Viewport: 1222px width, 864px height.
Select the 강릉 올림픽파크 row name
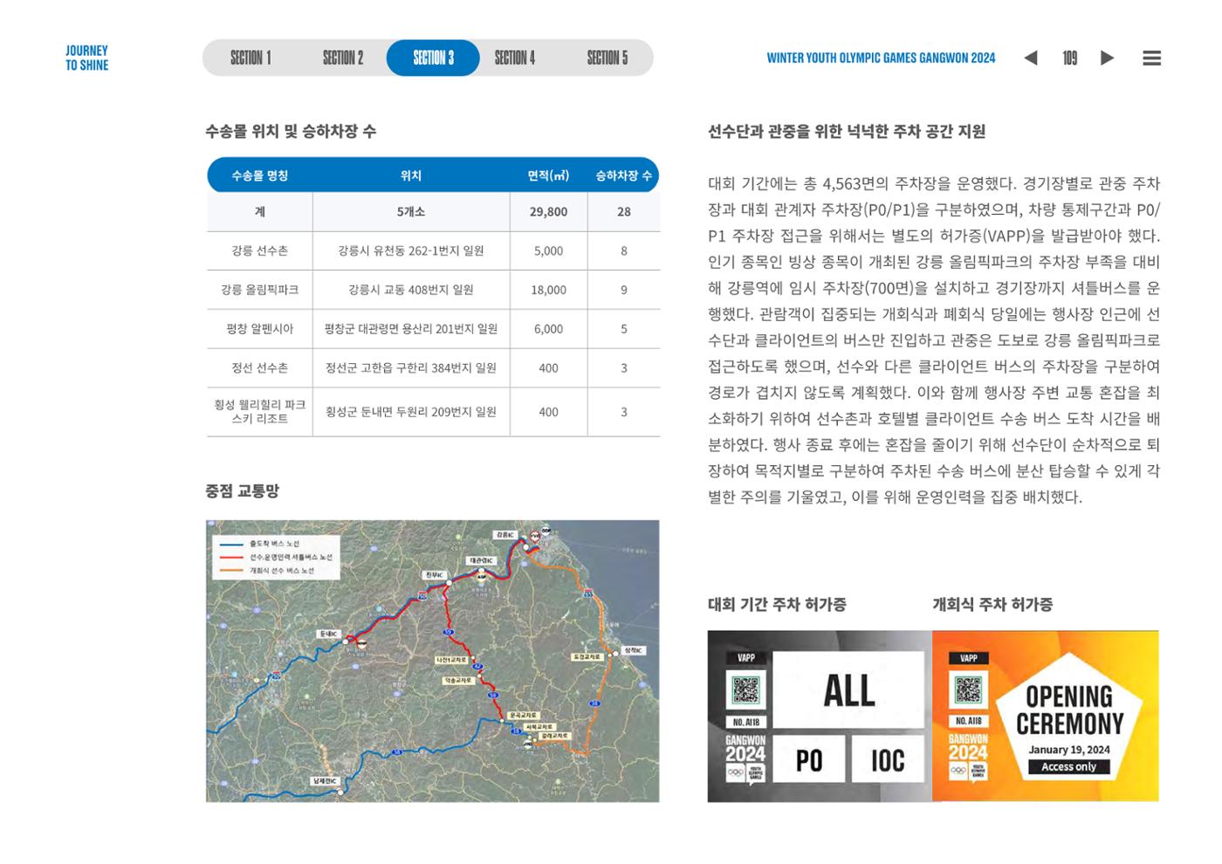pos(259,290)
